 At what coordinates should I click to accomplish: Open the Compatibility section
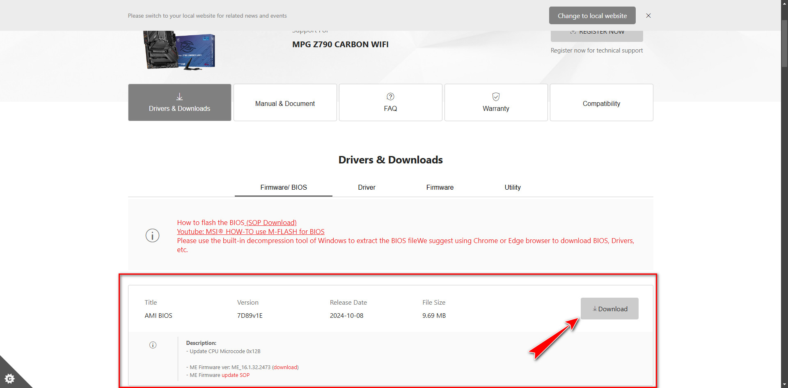pyautogui.click(x=602, y=103)
